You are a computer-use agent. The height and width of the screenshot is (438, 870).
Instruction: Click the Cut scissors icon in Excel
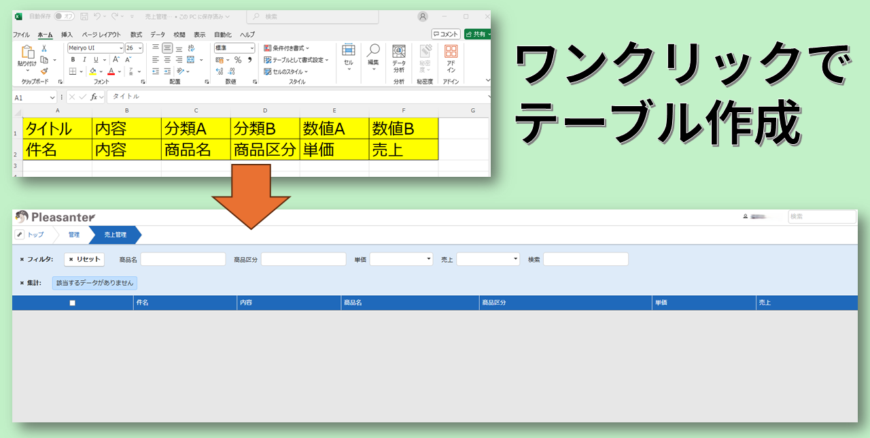[44, 48]
